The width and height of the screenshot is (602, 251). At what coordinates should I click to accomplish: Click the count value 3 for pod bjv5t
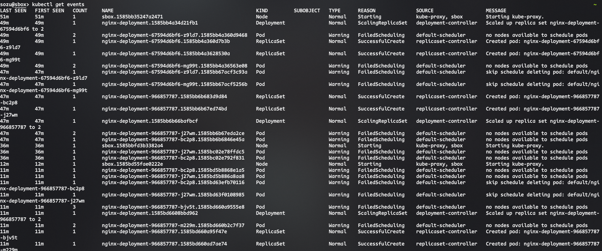pyautogui.click(x=74, y=207)
